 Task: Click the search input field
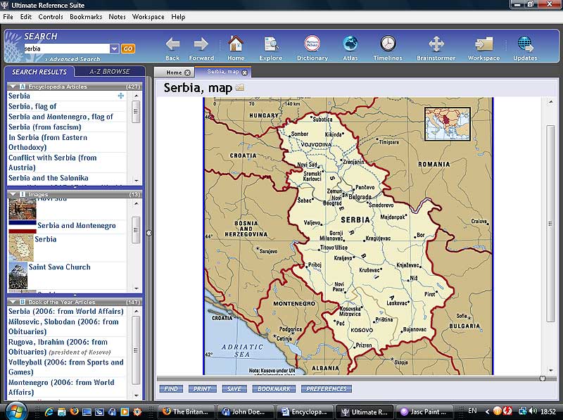pyautogui.click(x=66, y=49)
